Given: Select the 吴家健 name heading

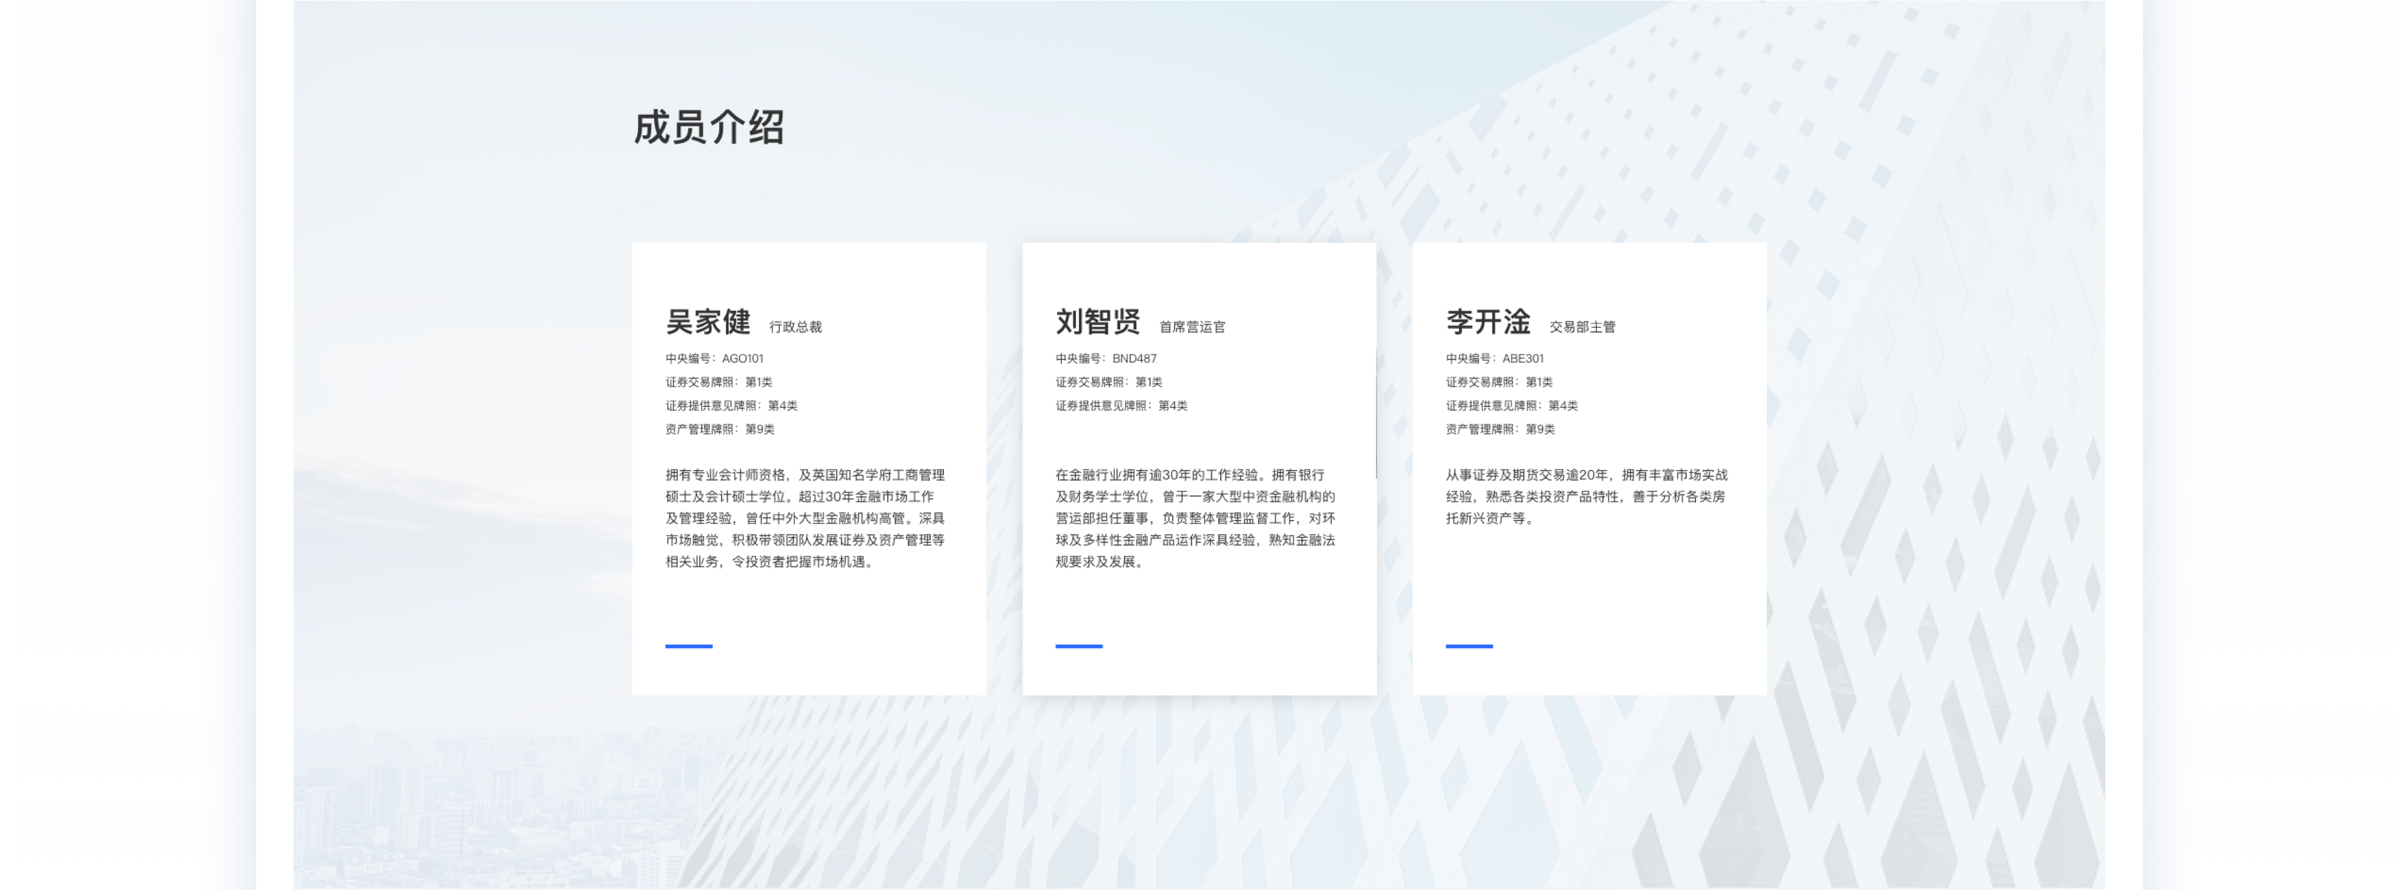Looking at the screenshot, I should point(708,323).
